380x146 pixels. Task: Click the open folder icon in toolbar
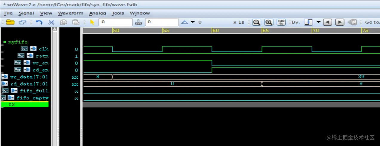[10, 22]
